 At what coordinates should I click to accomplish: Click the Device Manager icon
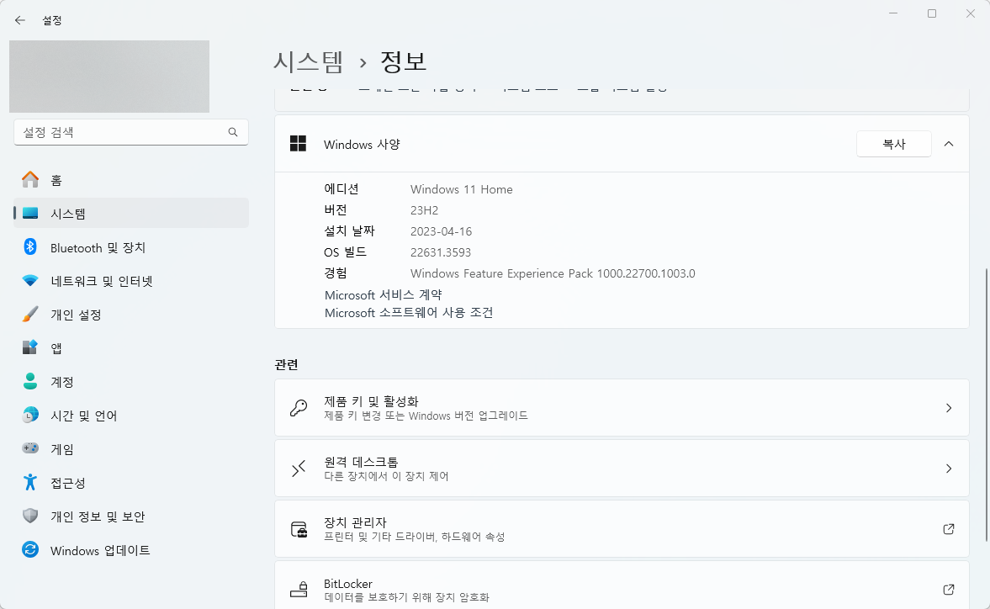point(298,529)
